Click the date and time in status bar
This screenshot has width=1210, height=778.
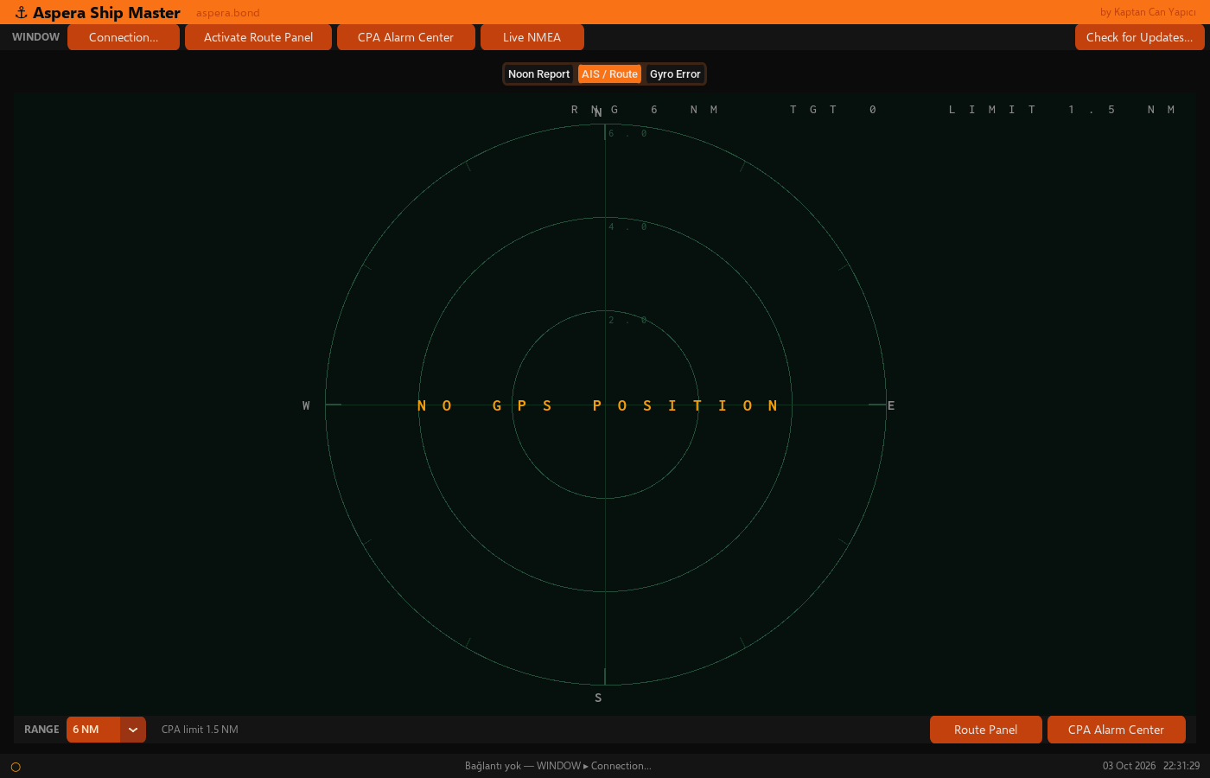click(x=1151, y=766)
